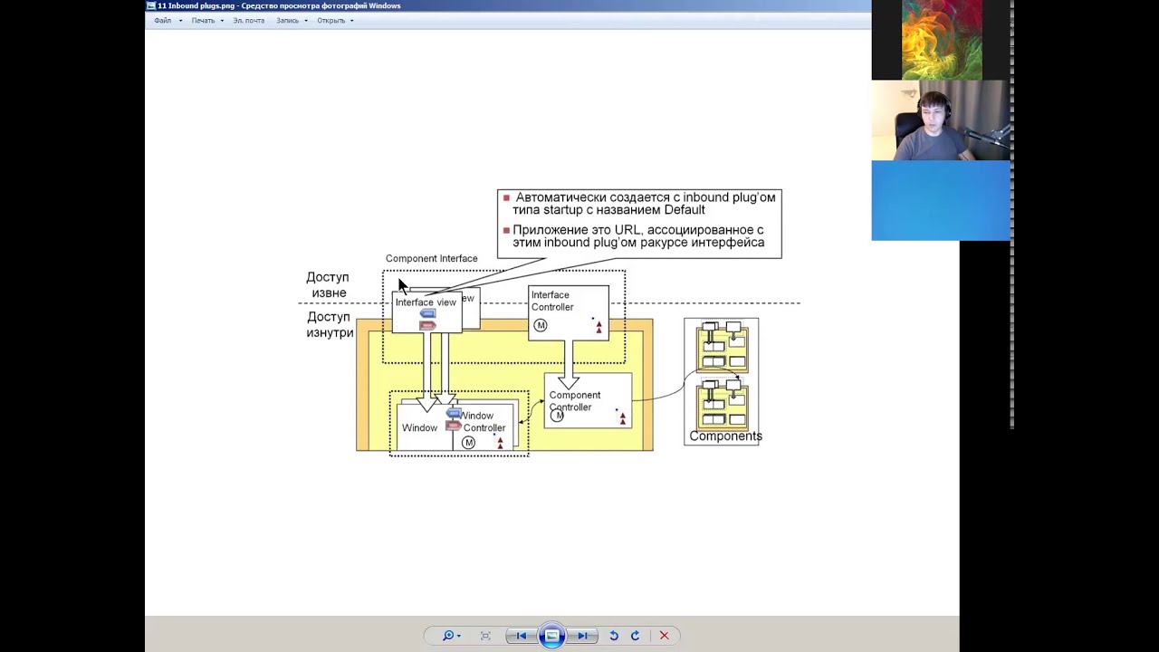Go to the previous photo

click(x=521, y=636)
